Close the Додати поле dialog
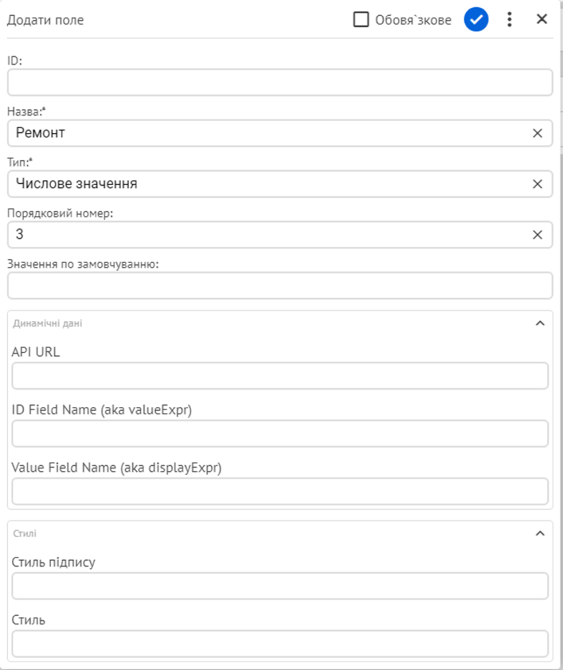This screenshot has height=670, width=563. click(x=541, y=19)
